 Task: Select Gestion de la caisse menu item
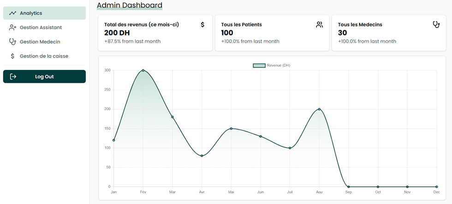point(44,56)
